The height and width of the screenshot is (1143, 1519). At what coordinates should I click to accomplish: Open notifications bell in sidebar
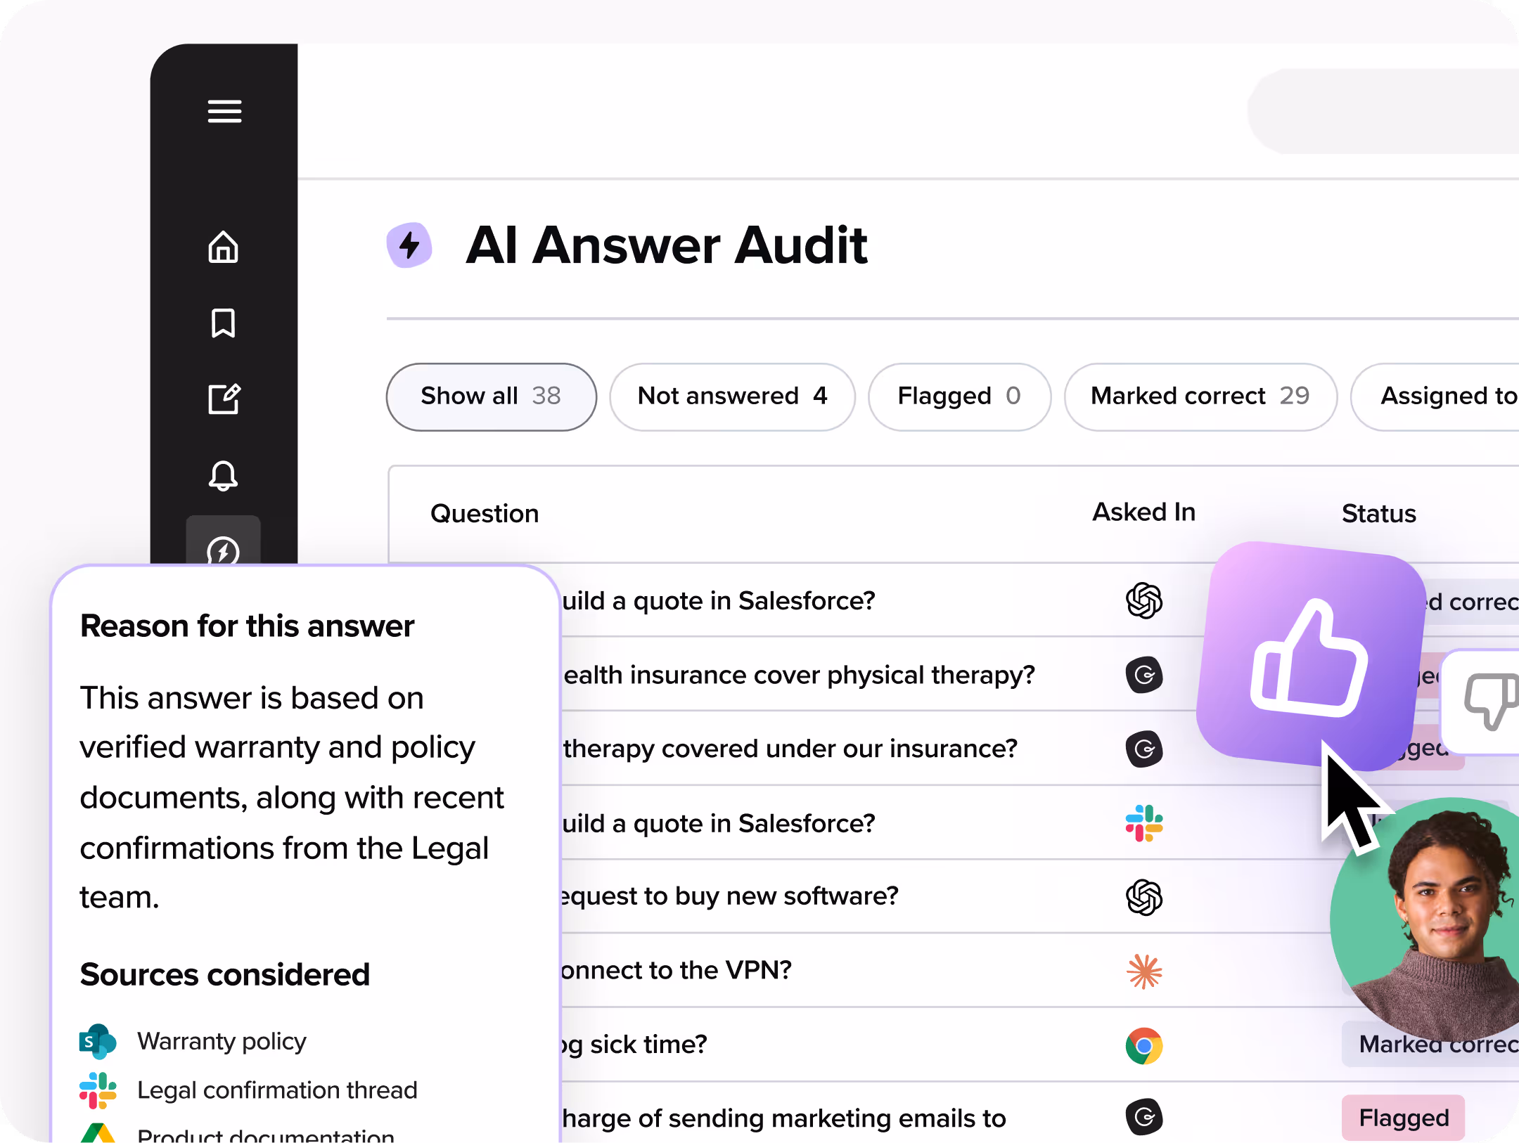(x=224, y=476)
